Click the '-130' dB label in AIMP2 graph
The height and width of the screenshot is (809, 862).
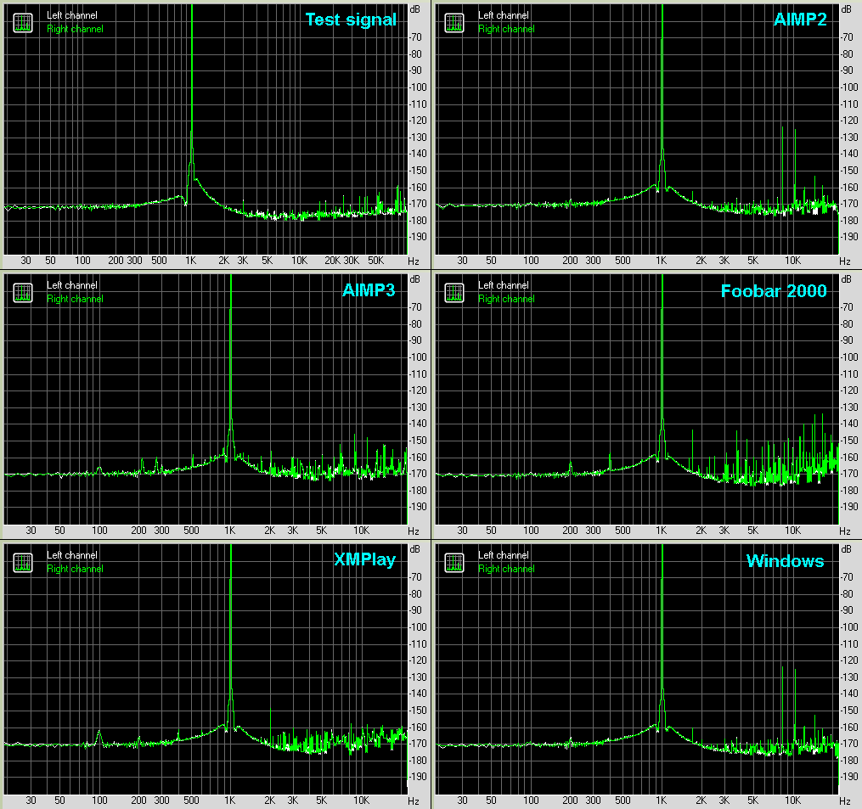point(849,138)
